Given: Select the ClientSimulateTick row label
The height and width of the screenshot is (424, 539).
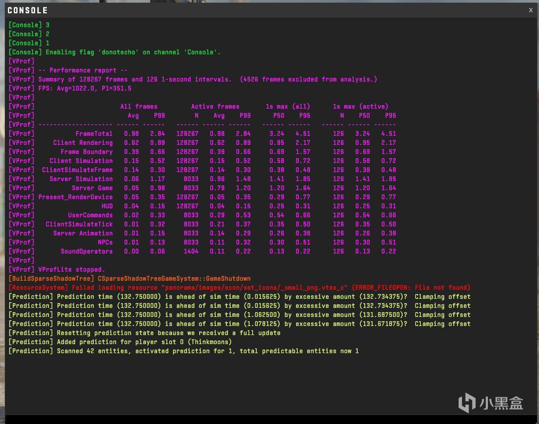Looking at the screenshot, I should [79, 224].
